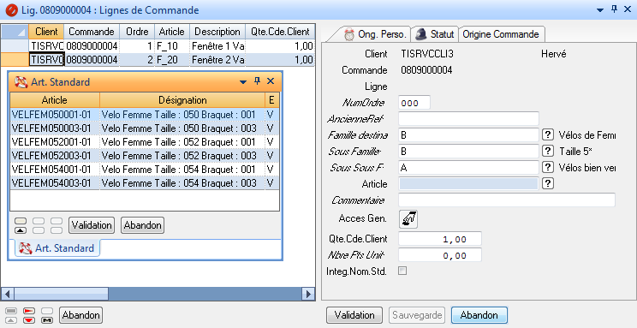Open the Art. Standard panel dropdown arrow

pos(243,82)
